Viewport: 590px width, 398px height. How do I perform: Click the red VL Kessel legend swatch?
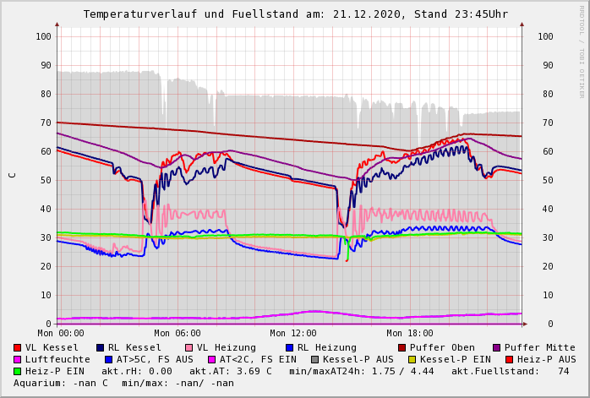tap(17, 347)
